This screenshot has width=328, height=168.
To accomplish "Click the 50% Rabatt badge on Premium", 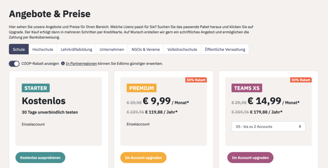I will point(196,80).
